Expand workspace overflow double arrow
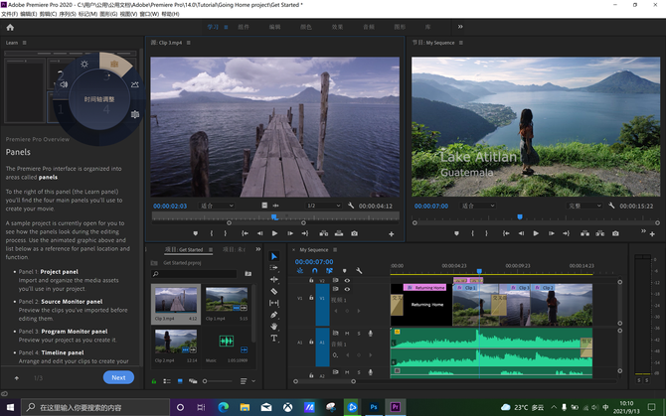This screenshot has height=416, width=666. 460,27
